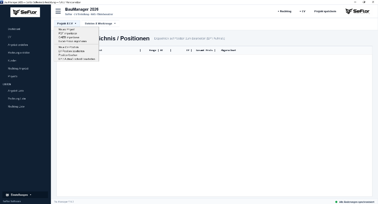Click the SeFlor logo in the sidebar
378x204 pixels.
point(25,12)
